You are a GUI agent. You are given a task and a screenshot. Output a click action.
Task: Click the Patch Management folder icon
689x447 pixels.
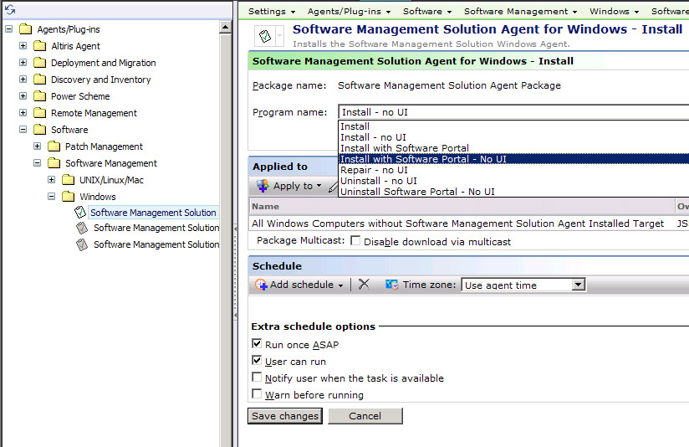coord(54,146)
